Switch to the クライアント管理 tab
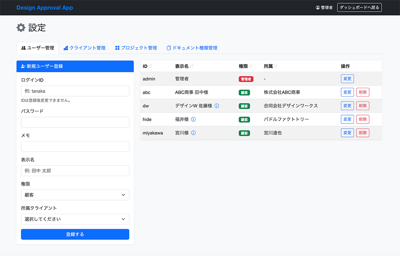The image size is (400, 256). (84, 48)
